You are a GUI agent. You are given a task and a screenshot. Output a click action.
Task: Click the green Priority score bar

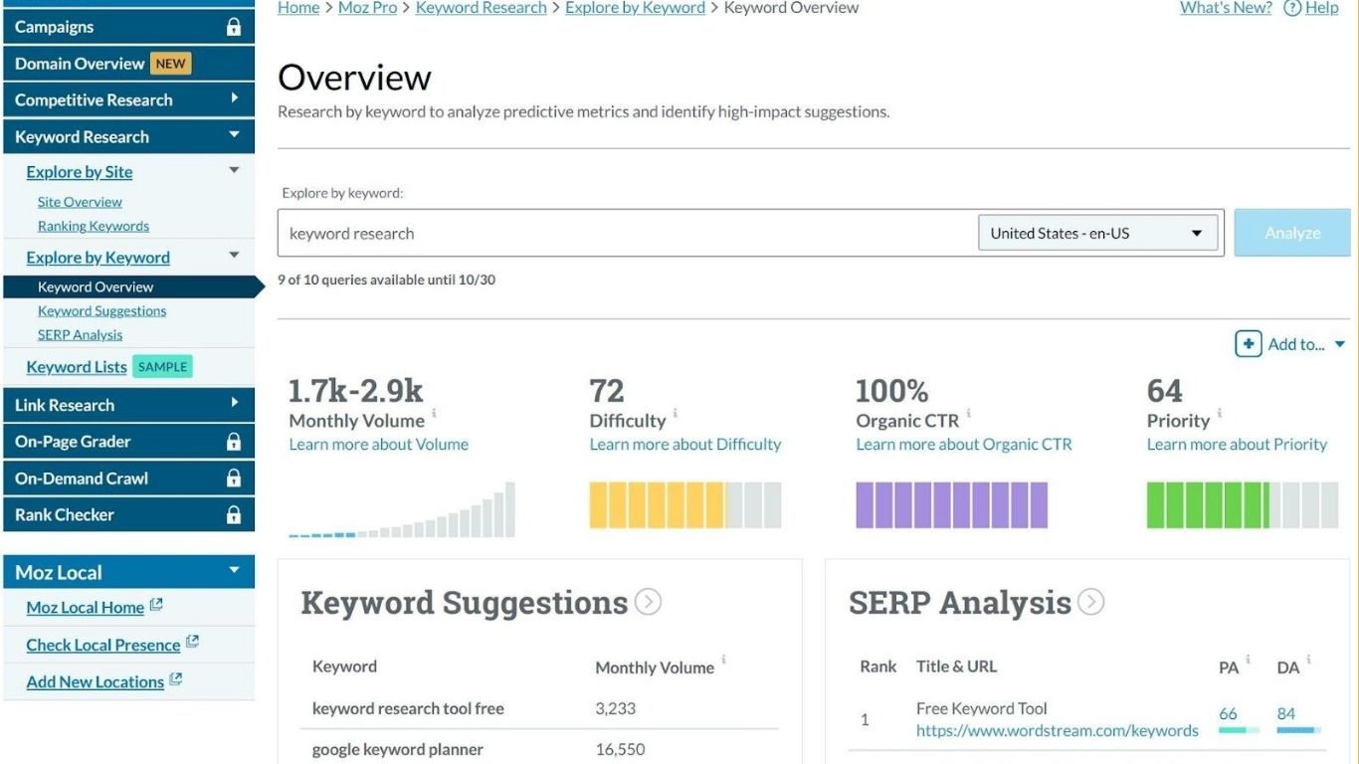click(1243, 505)
